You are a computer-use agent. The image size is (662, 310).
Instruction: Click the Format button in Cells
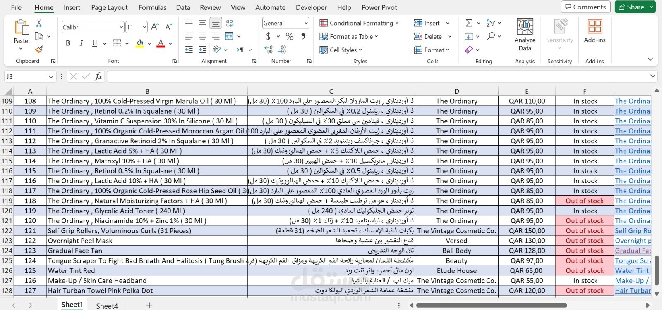click(x=432, y=50)
